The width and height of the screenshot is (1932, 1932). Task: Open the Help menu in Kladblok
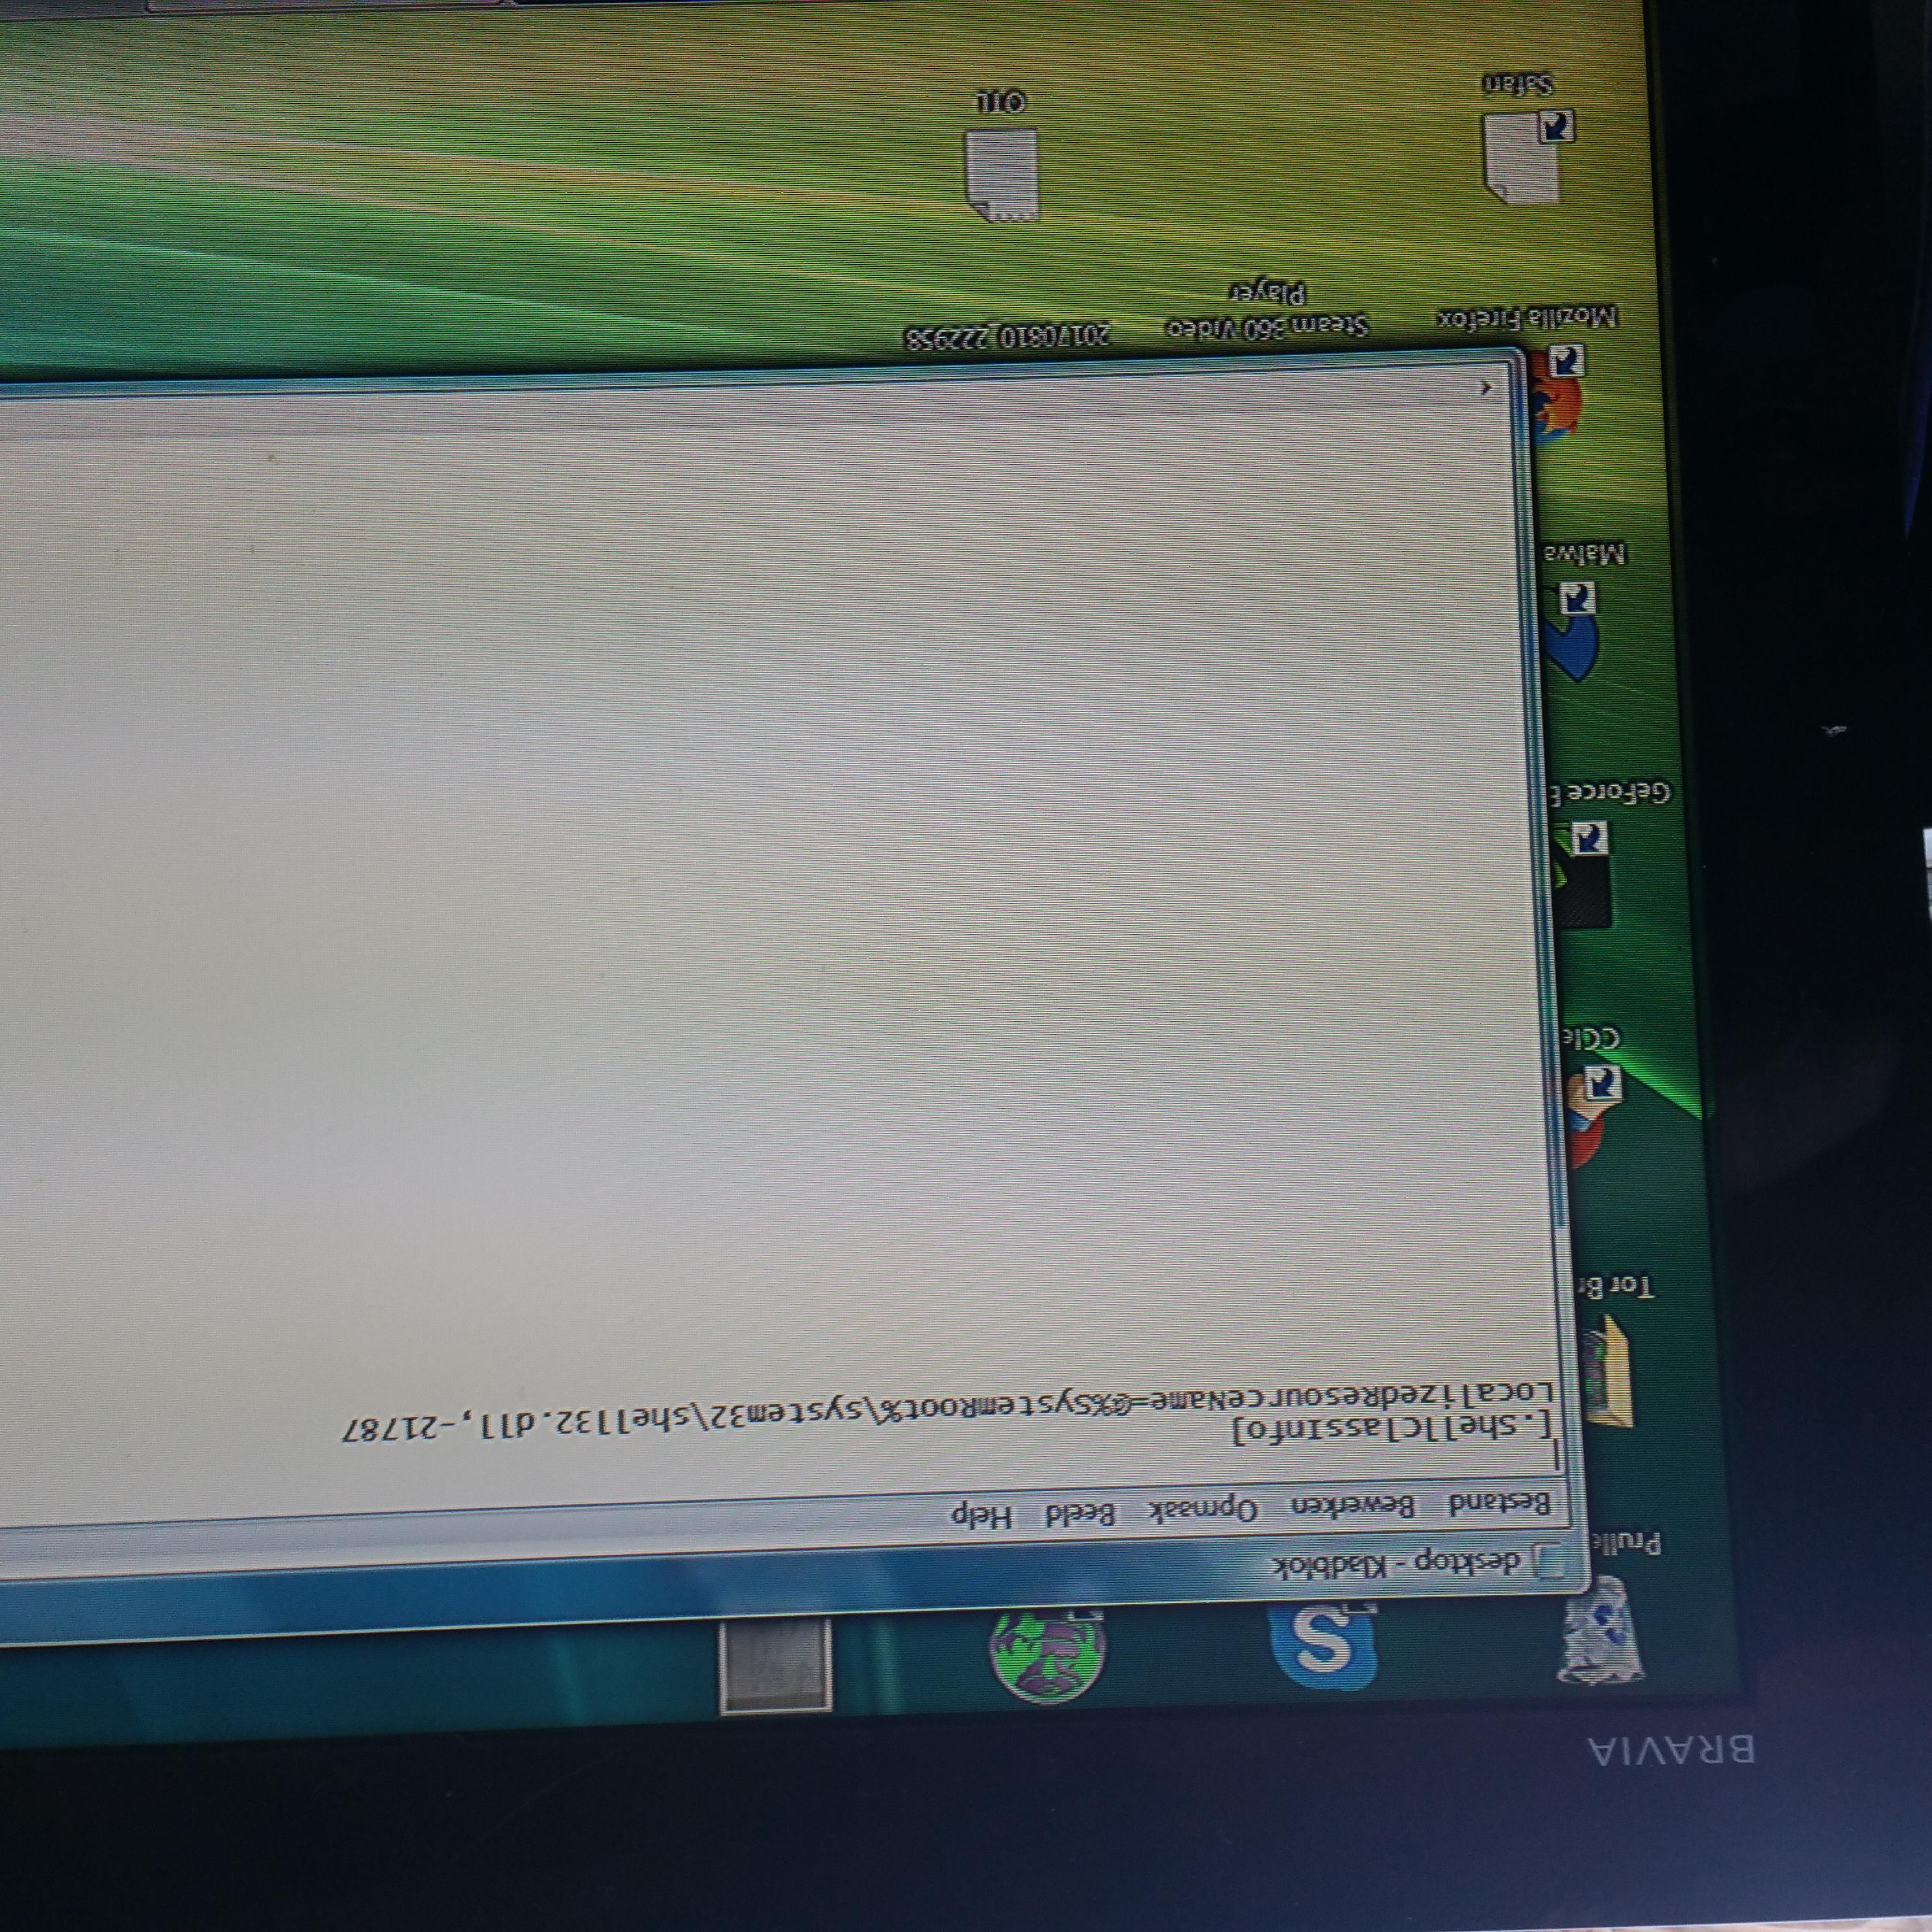click(982, 1515)
